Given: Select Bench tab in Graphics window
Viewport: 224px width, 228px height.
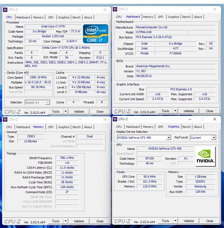Looking at the screenshot, I should pos(186,127).
